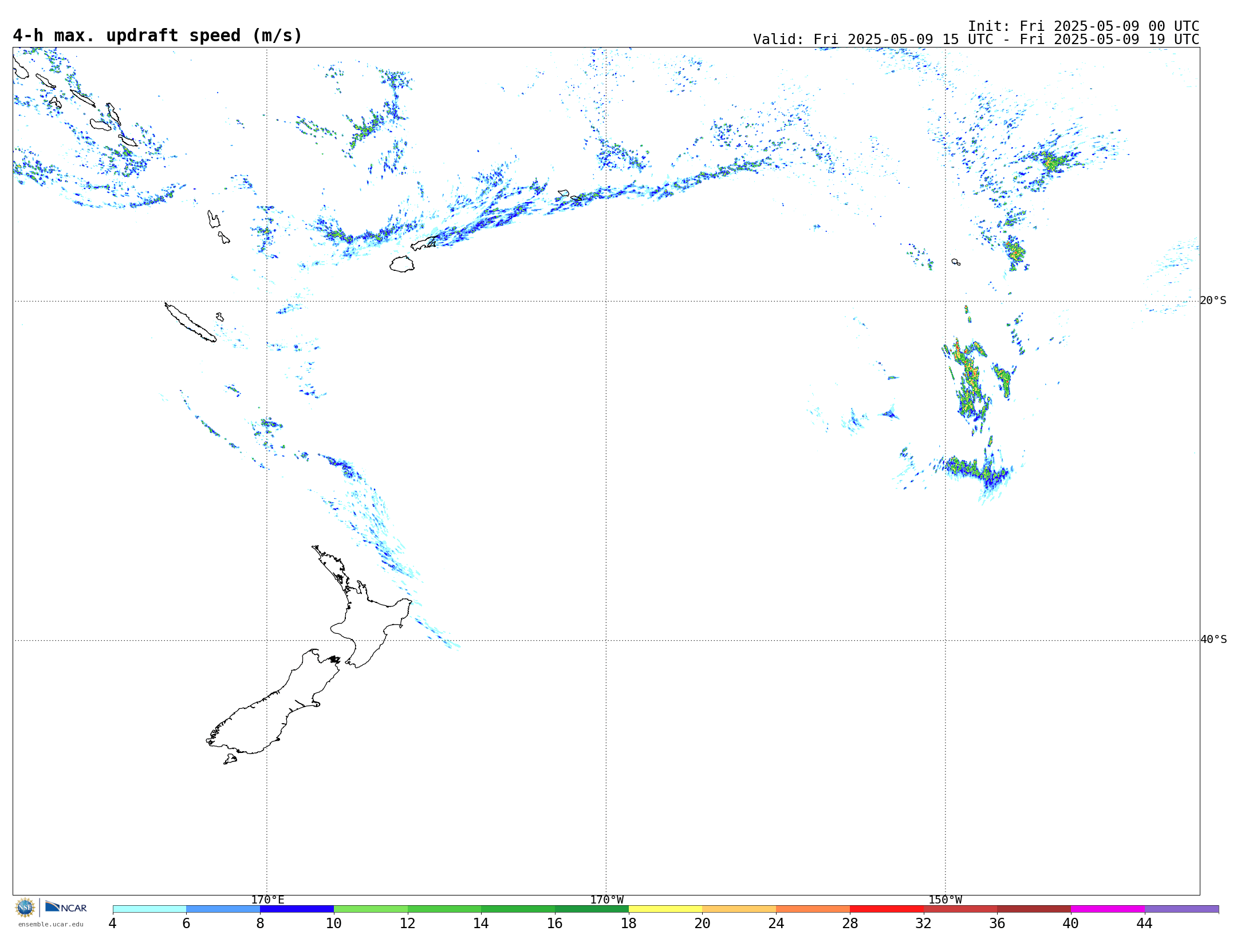Screen dimensions: 1237x931
Task: Click the NSF logo
Action: [x=25, y=908]
